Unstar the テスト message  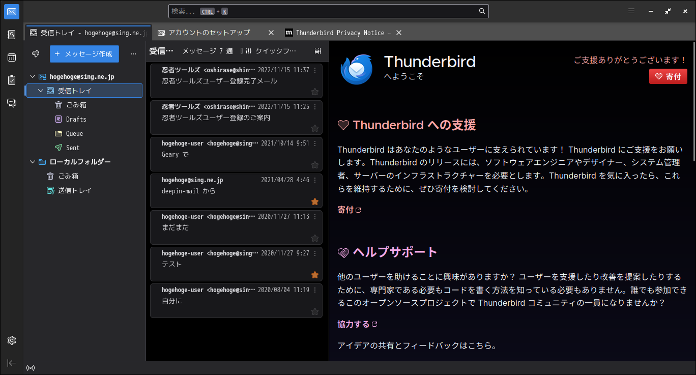click(315, 275)
